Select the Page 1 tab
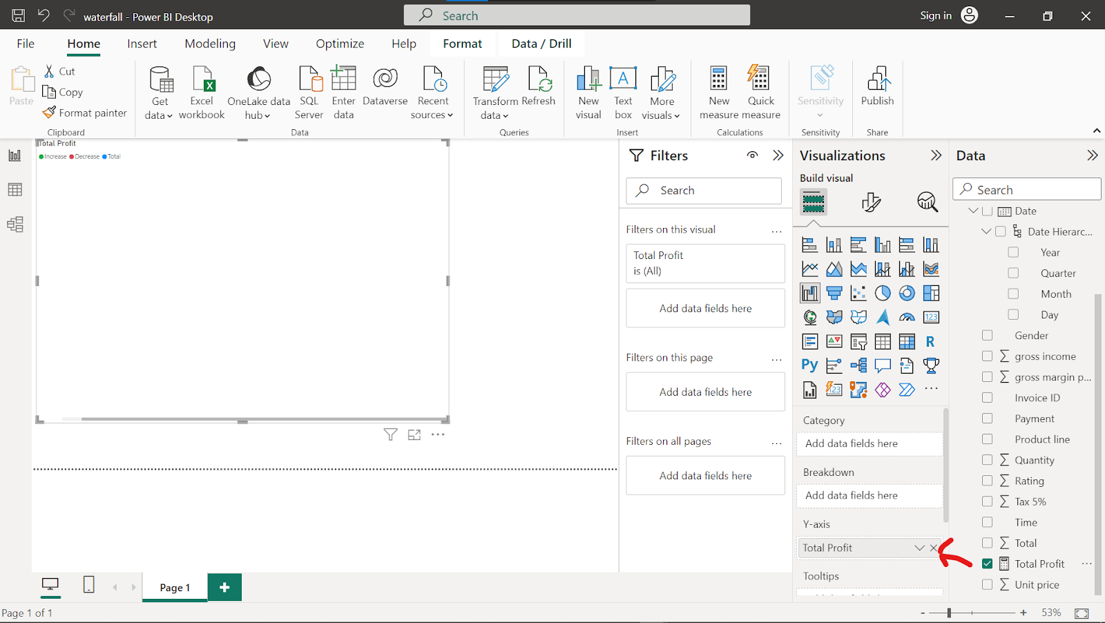Image resolution: width=1105 pixels, height=623 pixels. 175,587
